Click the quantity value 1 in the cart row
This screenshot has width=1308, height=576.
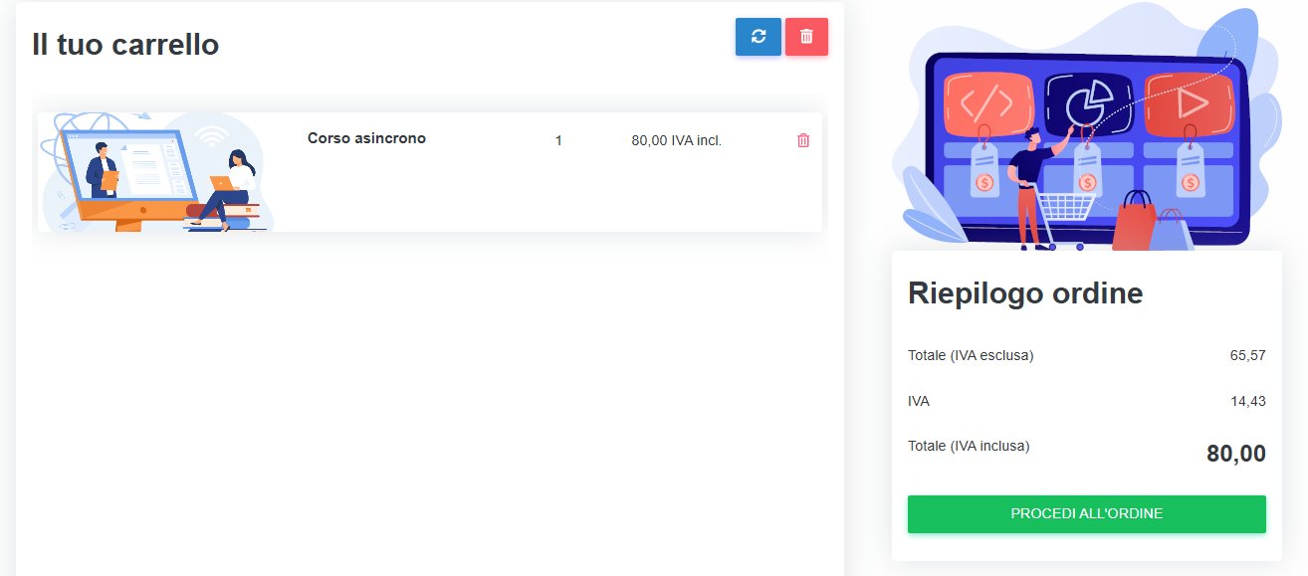558,140
